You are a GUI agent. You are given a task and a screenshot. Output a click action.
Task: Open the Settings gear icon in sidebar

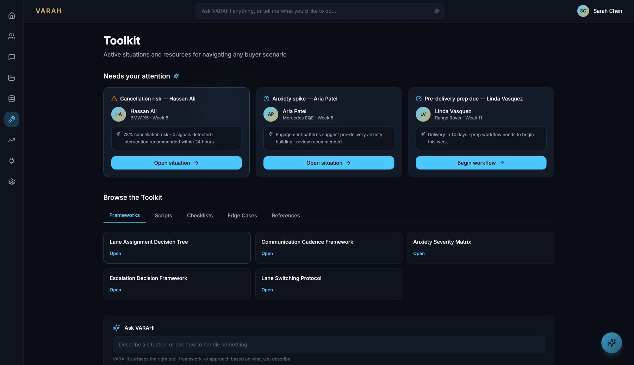(x=12, y=182)
